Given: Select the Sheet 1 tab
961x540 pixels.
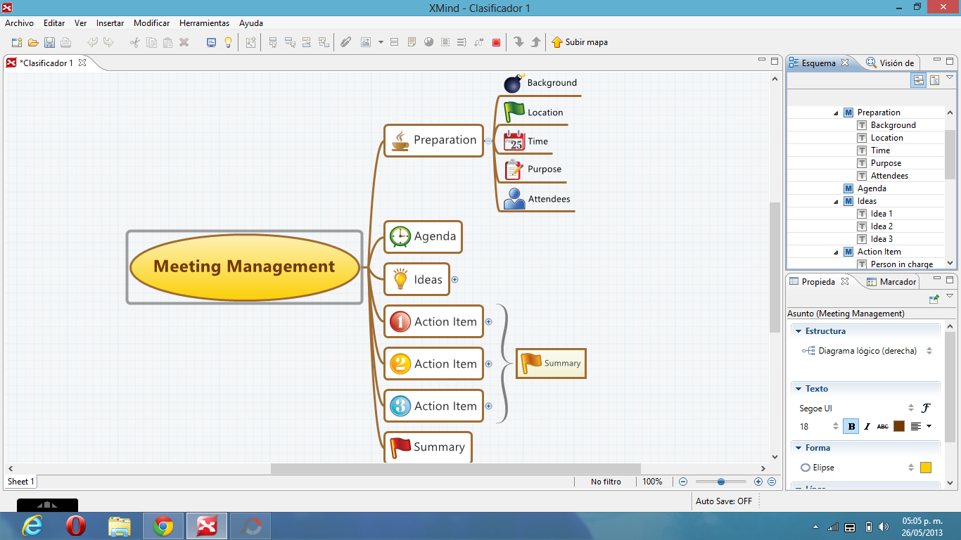Looking at the screenshot, I should [20, 482].
